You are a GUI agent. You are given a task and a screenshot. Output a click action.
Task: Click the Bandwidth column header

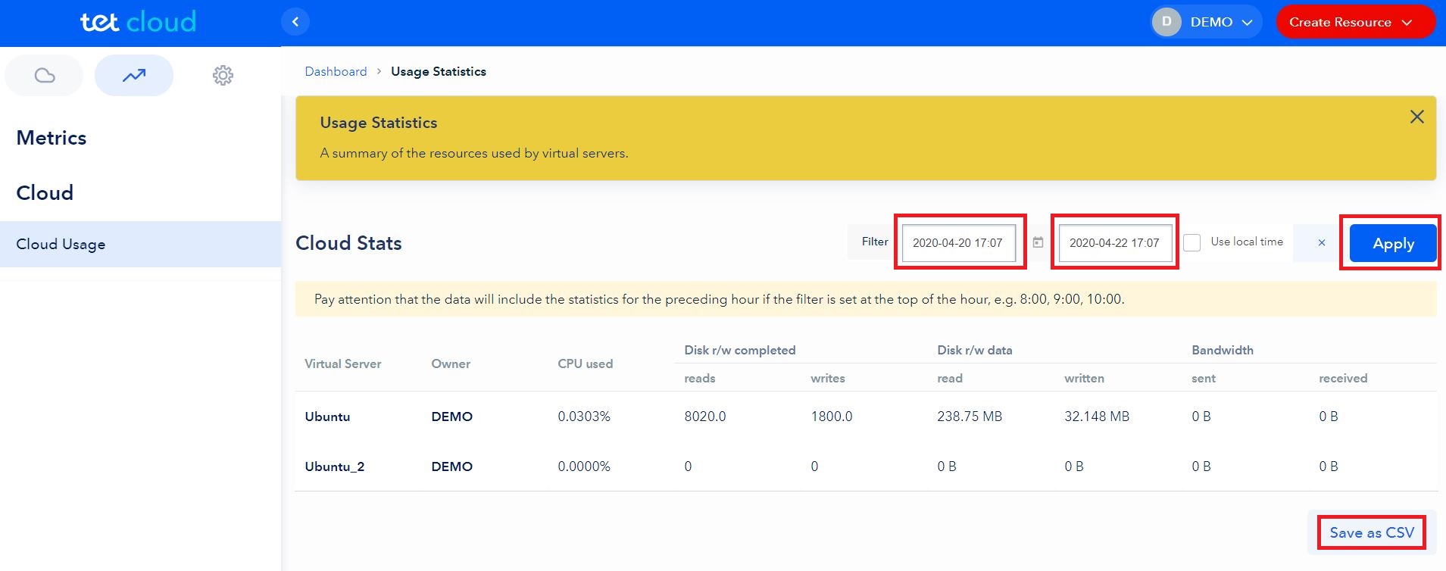tap(1223, 350)
